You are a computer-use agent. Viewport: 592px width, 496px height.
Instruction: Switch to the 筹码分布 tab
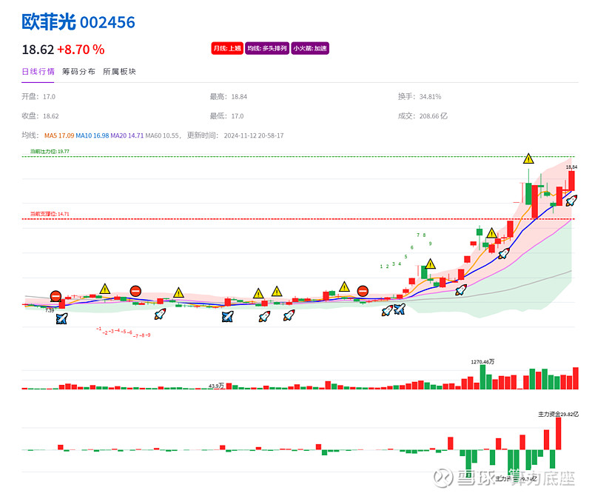pyautogui.click(x=78, y=71)
